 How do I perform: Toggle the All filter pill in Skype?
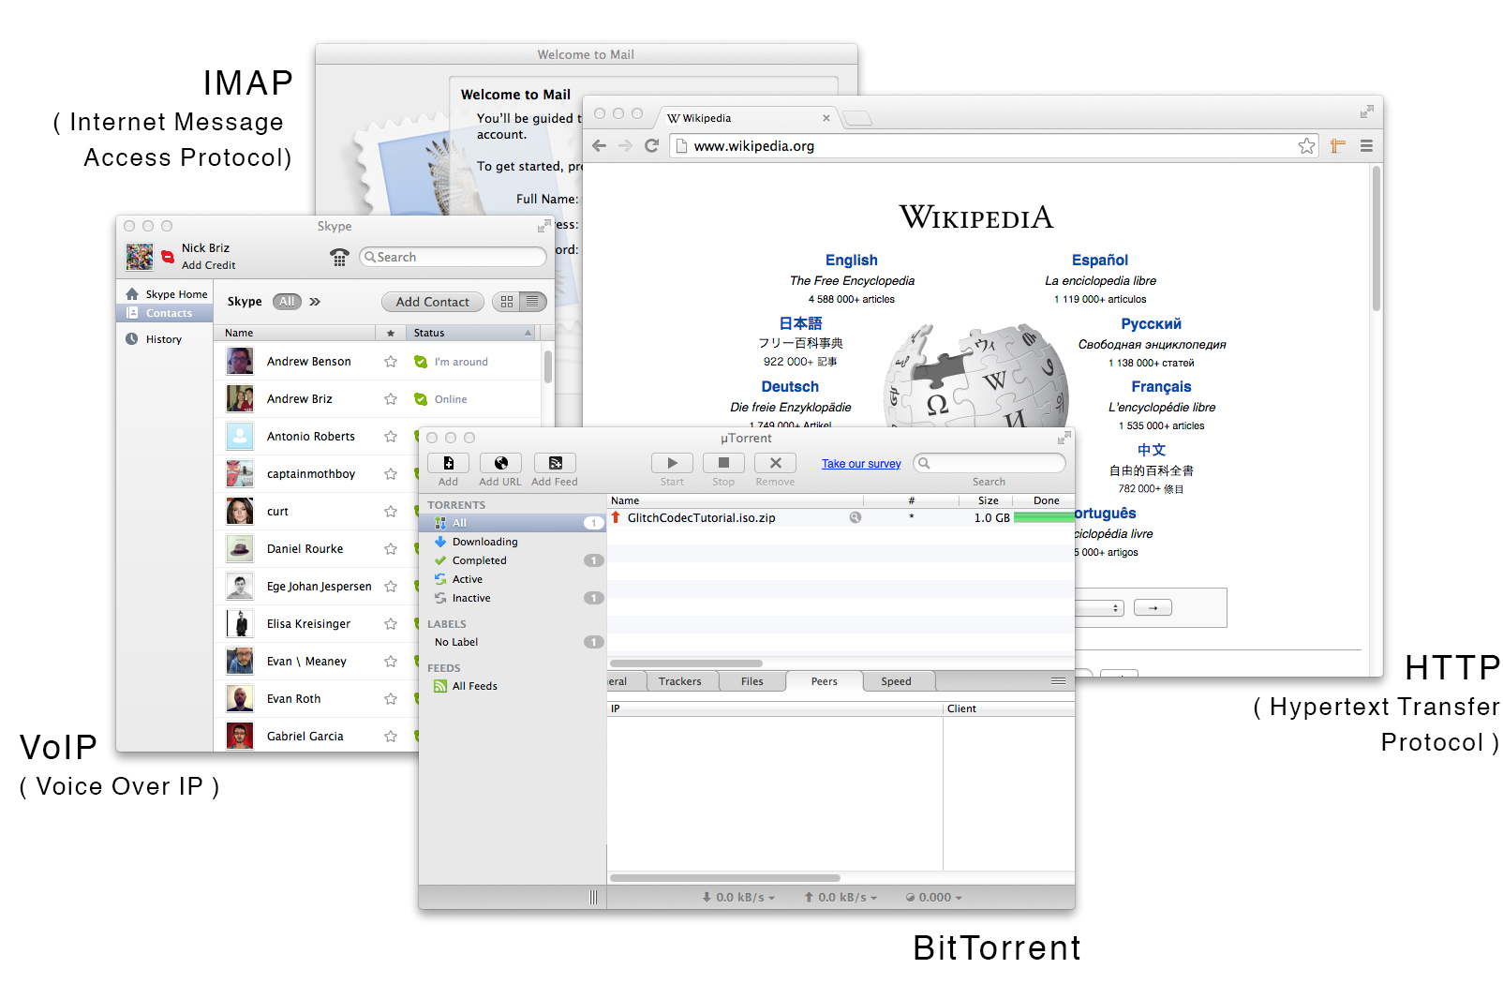(287, 302)
